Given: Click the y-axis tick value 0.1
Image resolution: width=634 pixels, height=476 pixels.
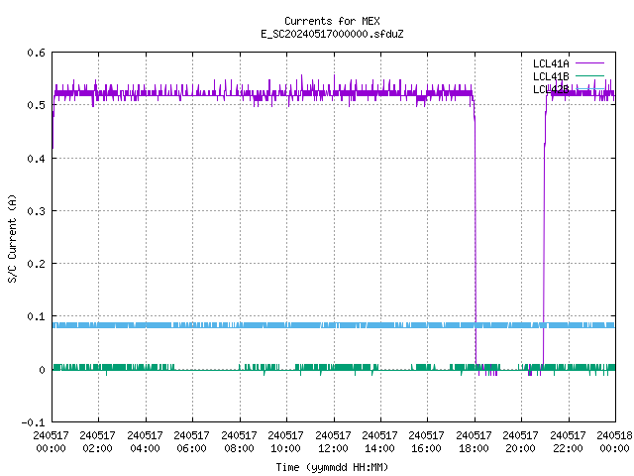Looking at the screenshot, I should click(x=36, y=316).
